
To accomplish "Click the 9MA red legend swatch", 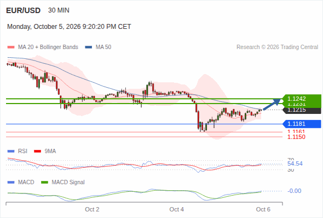I will 37,152.
